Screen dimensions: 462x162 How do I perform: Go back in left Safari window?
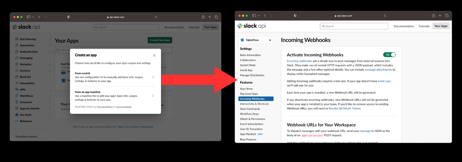pyautogui.click(x=39, y=17)
